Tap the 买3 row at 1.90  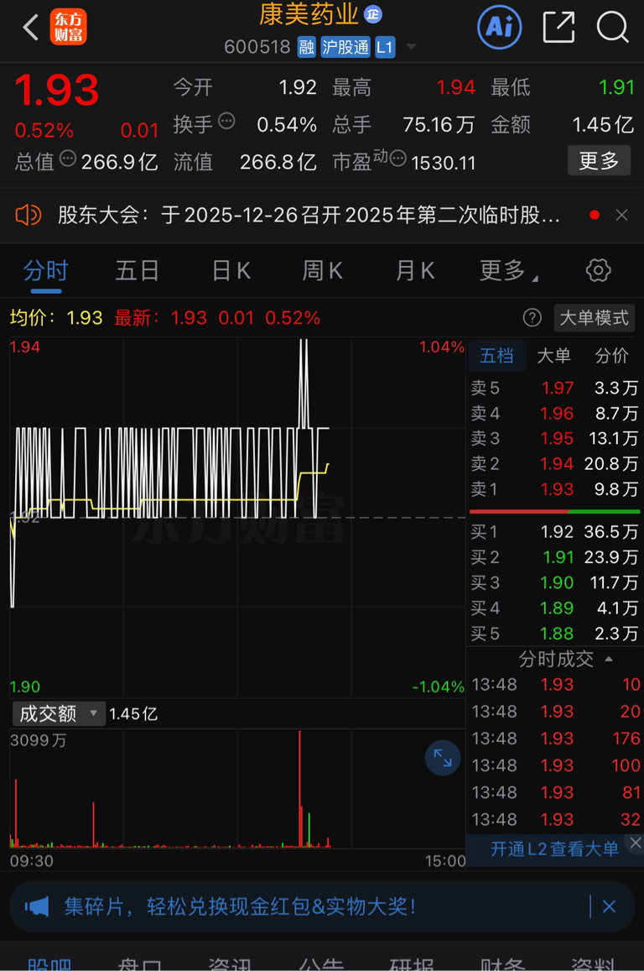coord(554,582)
